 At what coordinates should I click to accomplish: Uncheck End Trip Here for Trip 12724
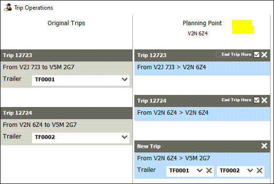pos(257,100)
